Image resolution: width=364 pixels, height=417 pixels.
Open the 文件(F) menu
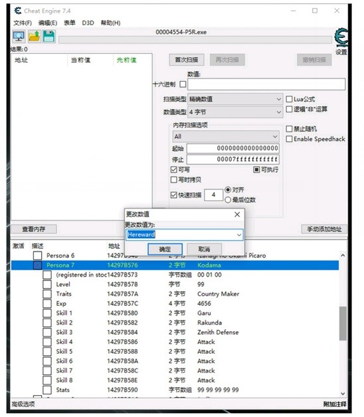click(x=23, y=23)
